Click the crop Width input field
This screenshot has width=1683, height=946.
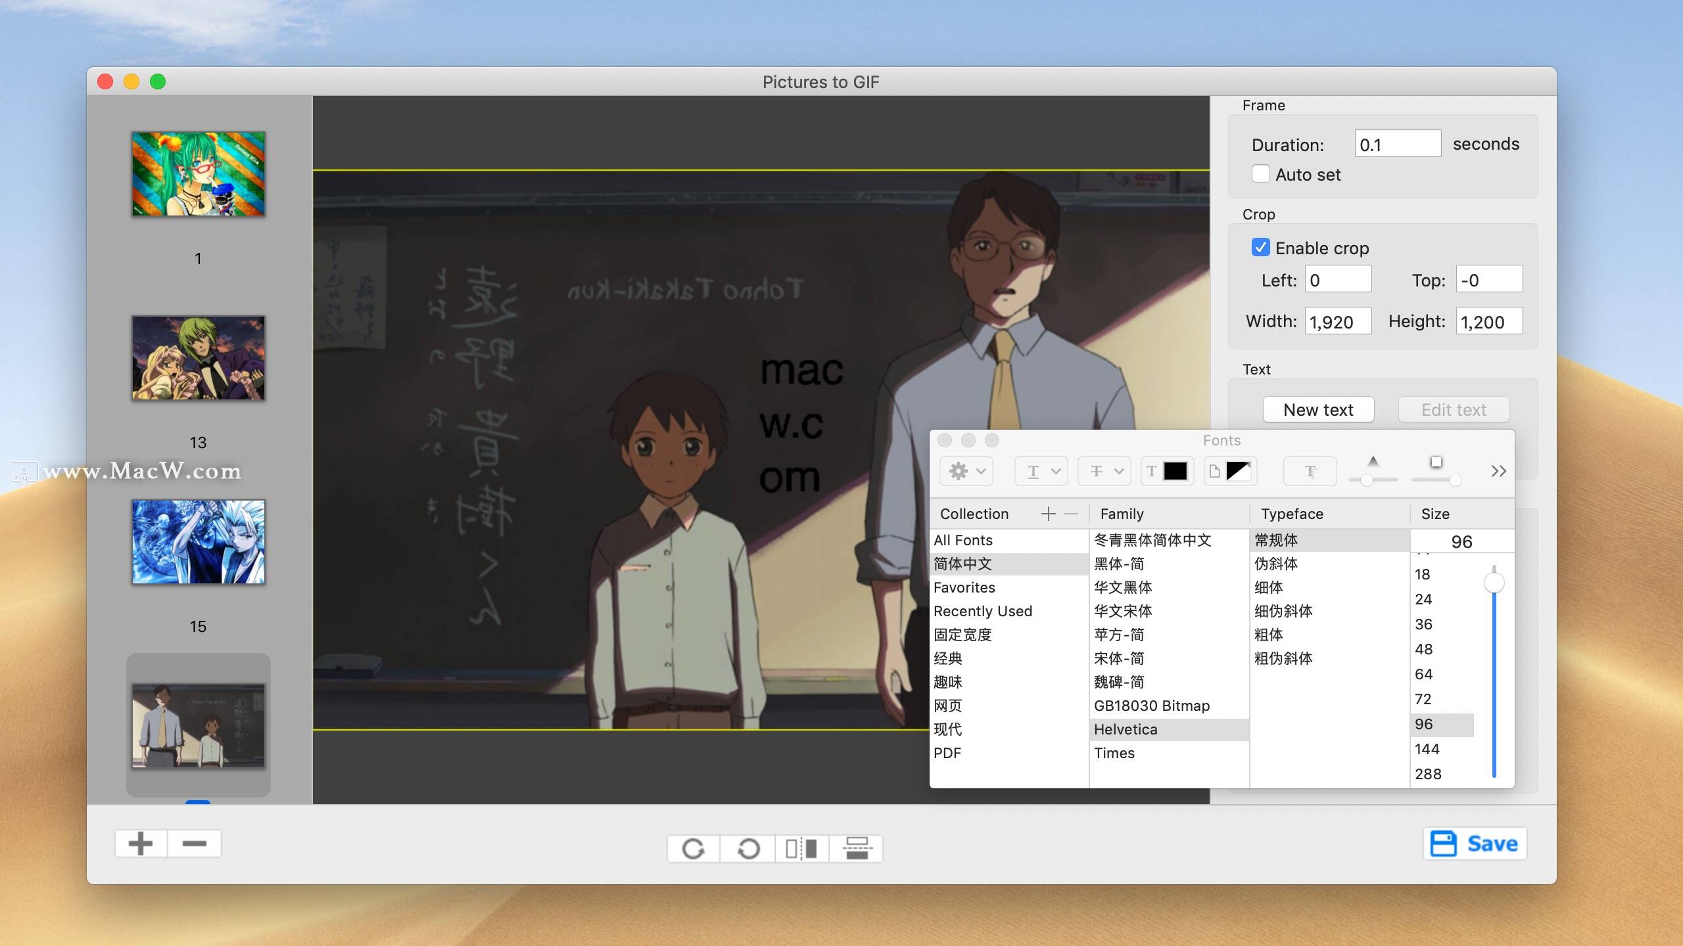coord(1338,321)
